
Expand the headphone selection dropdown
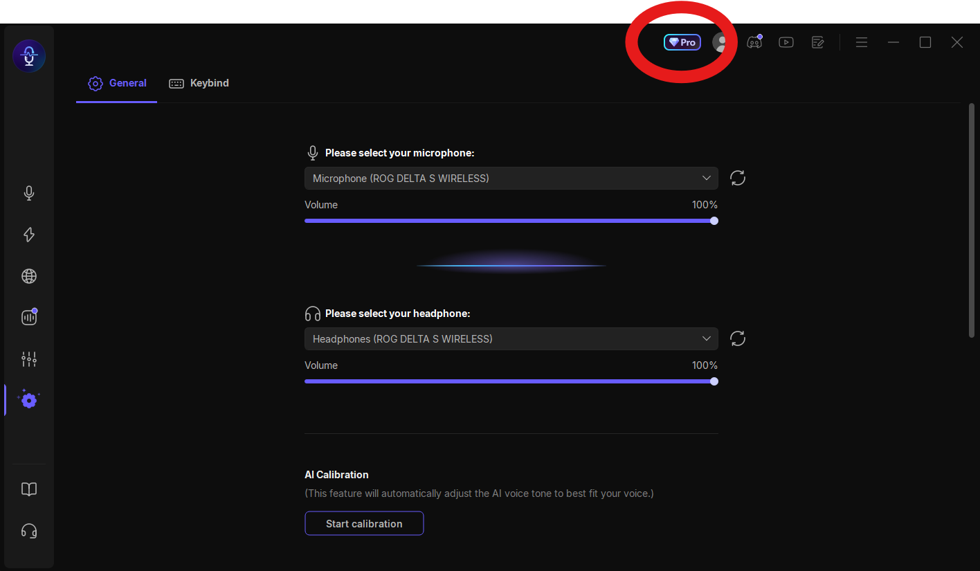(511, 338)
